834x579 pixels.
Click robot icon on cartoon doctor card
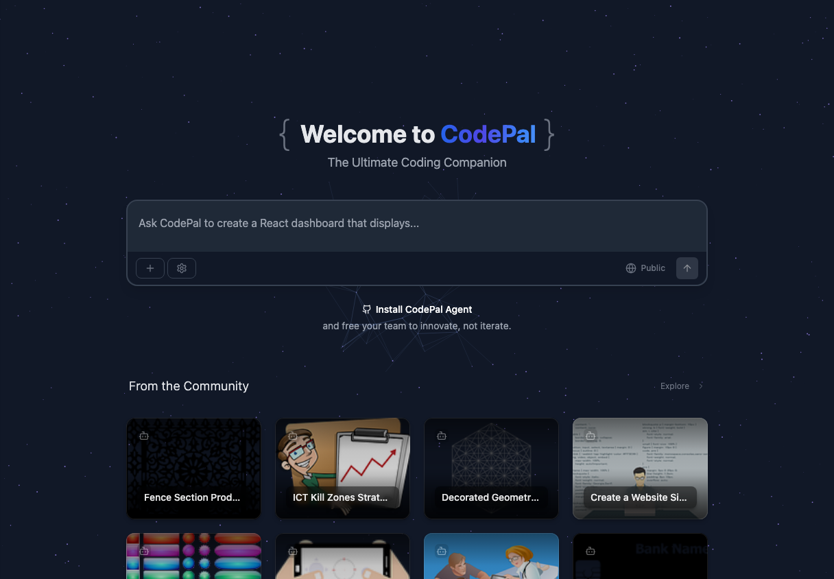442,551
